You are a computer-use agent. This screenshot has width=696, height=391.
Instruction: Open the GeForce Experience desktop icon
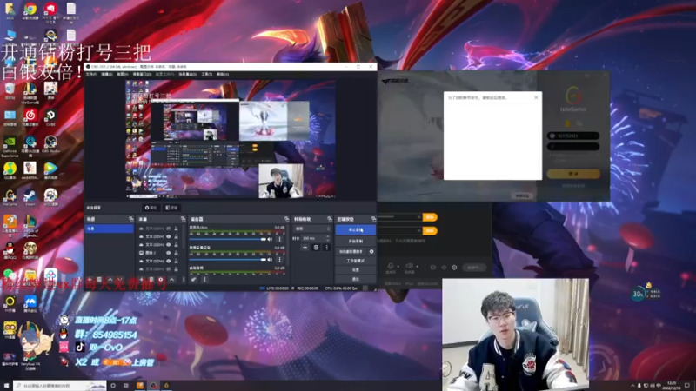click(10, 145)
